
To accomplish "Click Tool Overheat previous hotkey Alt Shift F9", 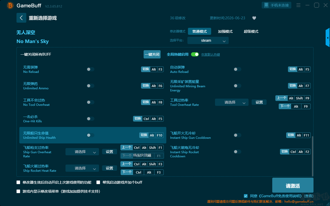I will (293, 98).
